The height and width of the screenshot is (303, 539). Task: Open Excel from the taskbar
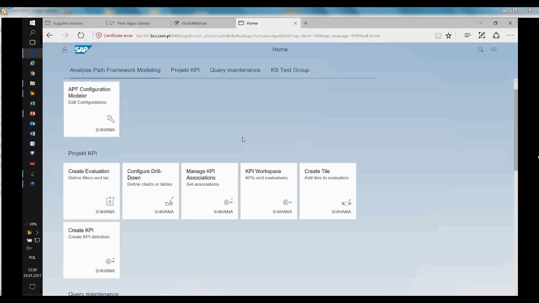pyautogui.click(x=32, y=103)
